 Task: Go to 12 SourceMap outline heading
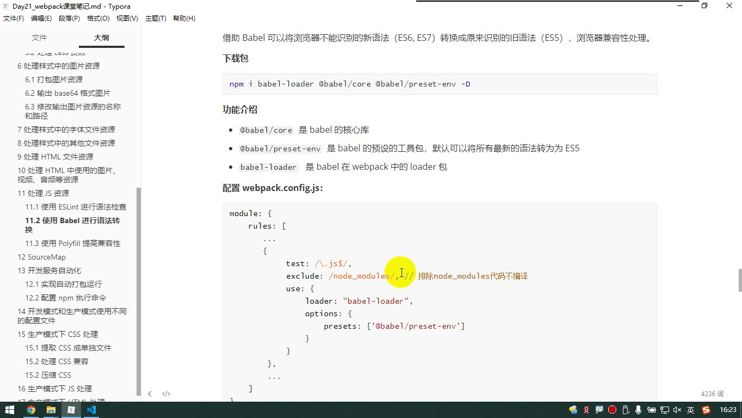click(x=41, y=257)
